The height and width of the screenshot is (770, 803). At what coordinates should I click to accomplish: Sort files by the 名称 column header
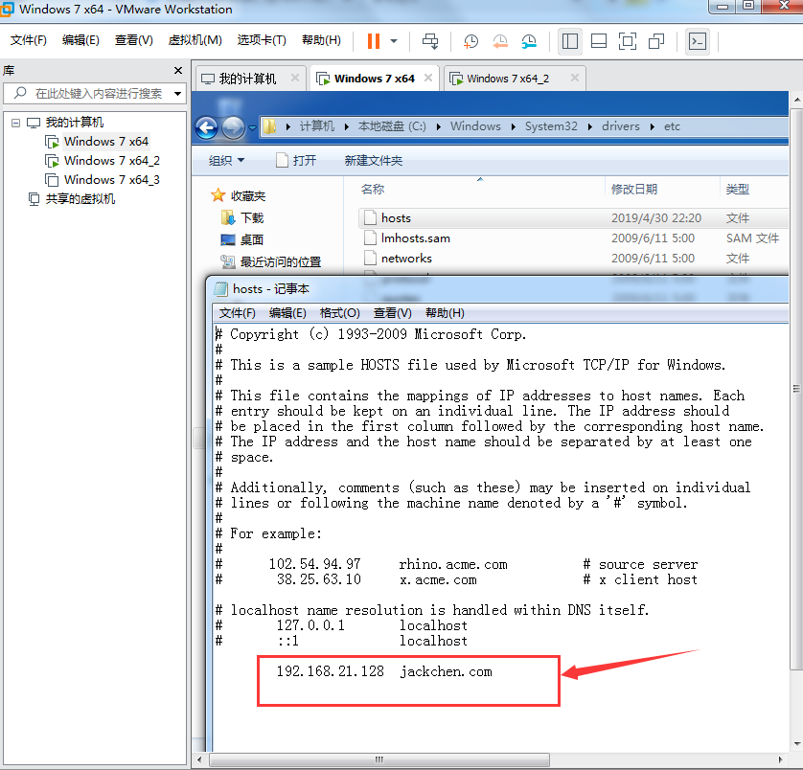click(373, 190)
